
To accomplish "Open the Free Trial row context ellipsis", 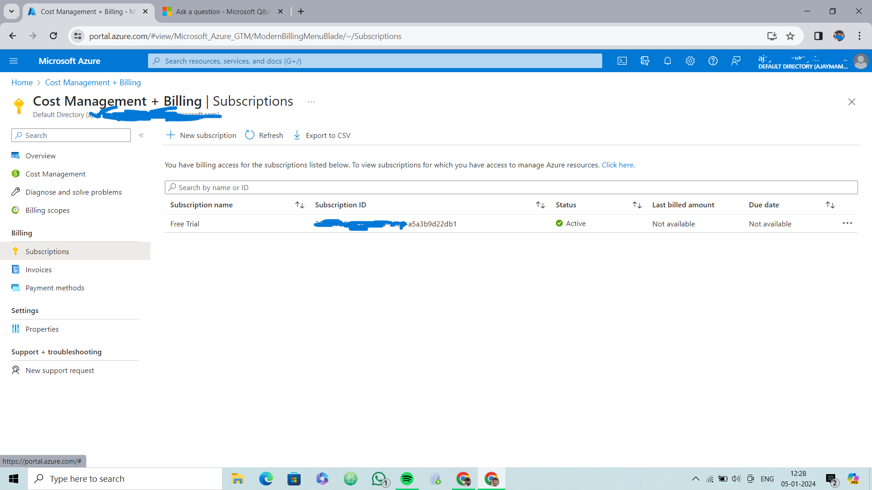I will [x=847, y=223].
